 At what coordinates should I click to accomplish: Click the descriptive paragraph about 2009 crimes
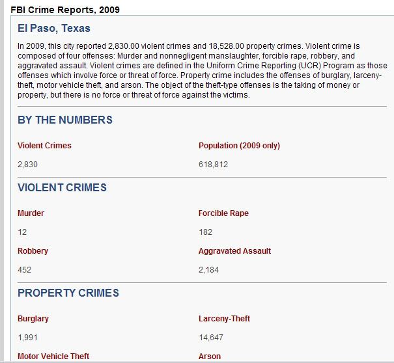pyautogui.click(x=203, y=70)
